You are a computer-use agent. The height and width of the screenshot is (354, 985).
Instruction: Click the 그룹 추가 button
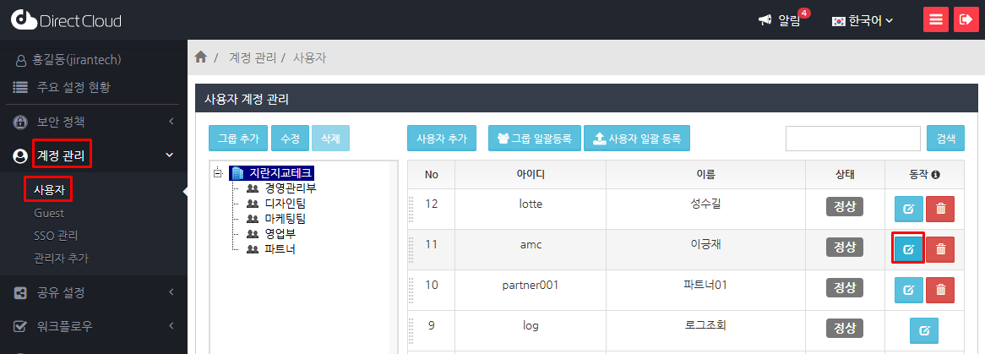pos(238,139)
